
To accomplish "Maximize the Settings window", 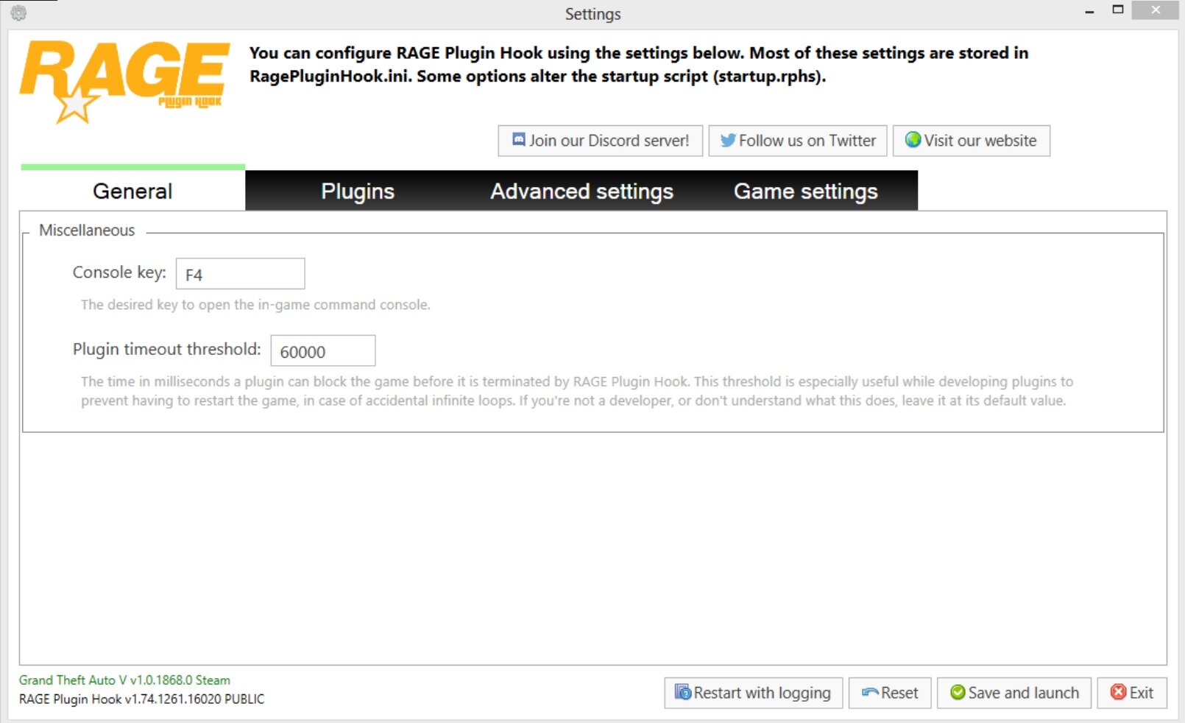I will point(1117,10).
